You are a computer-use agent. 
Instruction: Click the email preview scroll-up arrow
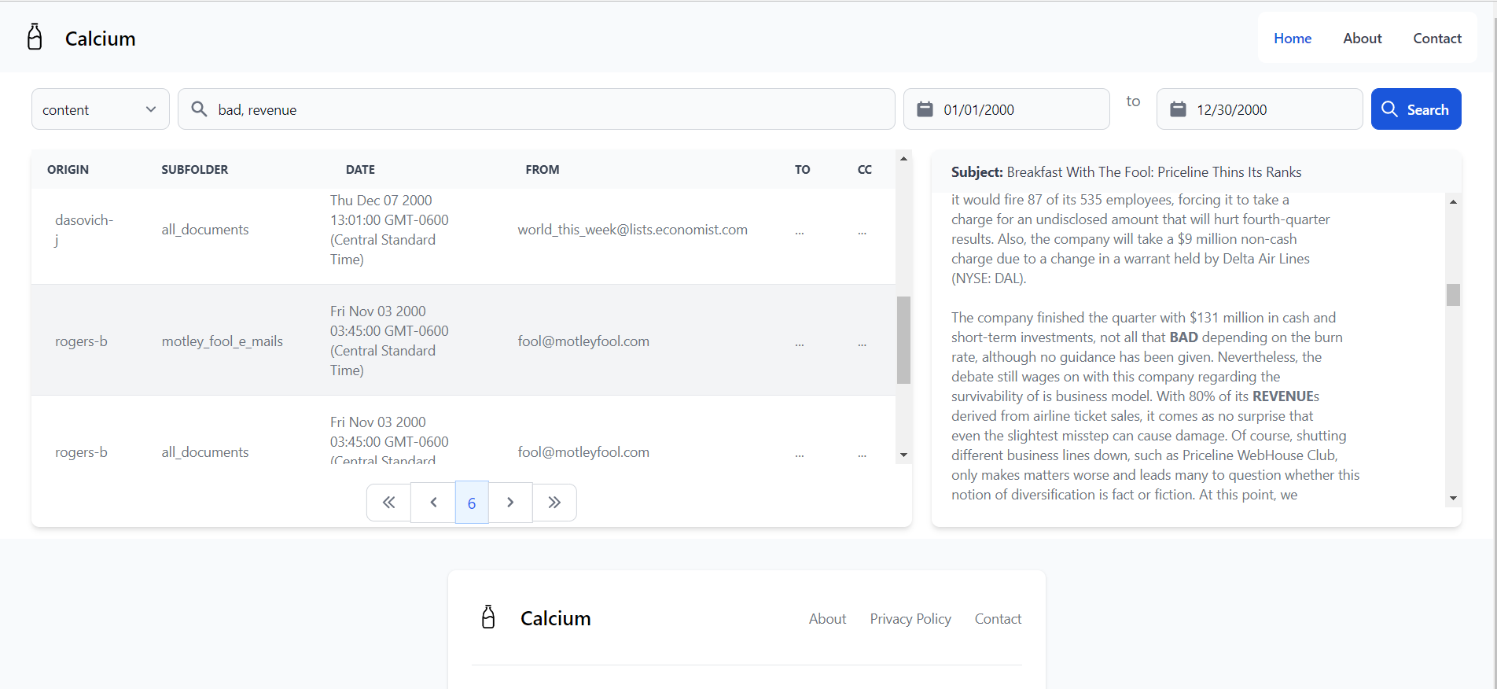1453,202
